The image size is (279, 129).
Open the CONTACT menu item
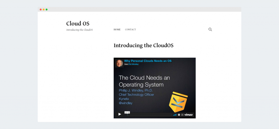click(131, 30)
